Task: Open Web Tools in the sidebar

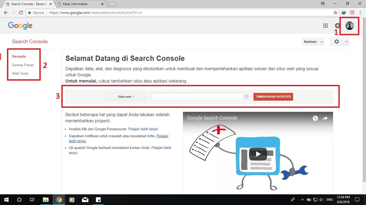Action: 20,73
